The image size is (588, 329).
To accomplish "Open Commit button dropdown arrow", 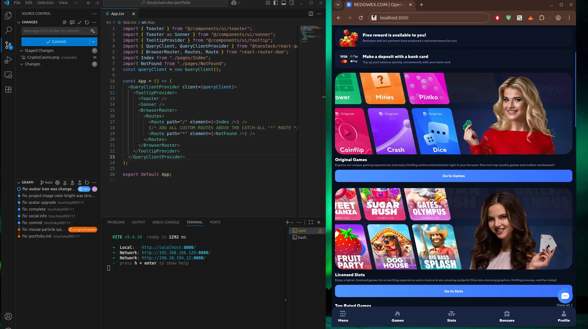I will tap(93, 42).
